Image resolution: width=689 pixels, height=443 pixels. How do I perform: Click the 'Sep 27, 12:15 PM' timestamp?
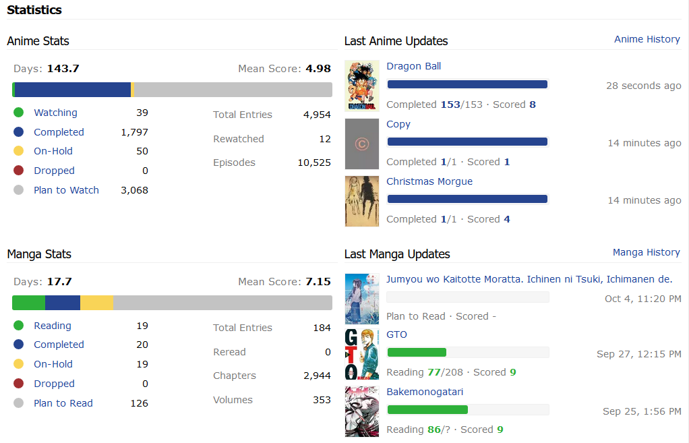point(639,354)
